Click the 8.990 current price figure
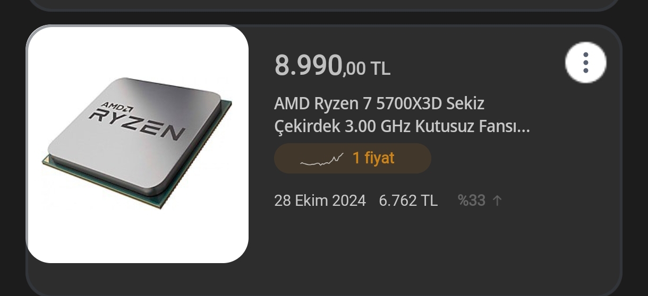The width and height of the screenshot is (648, 296). [x=308, y=65]
